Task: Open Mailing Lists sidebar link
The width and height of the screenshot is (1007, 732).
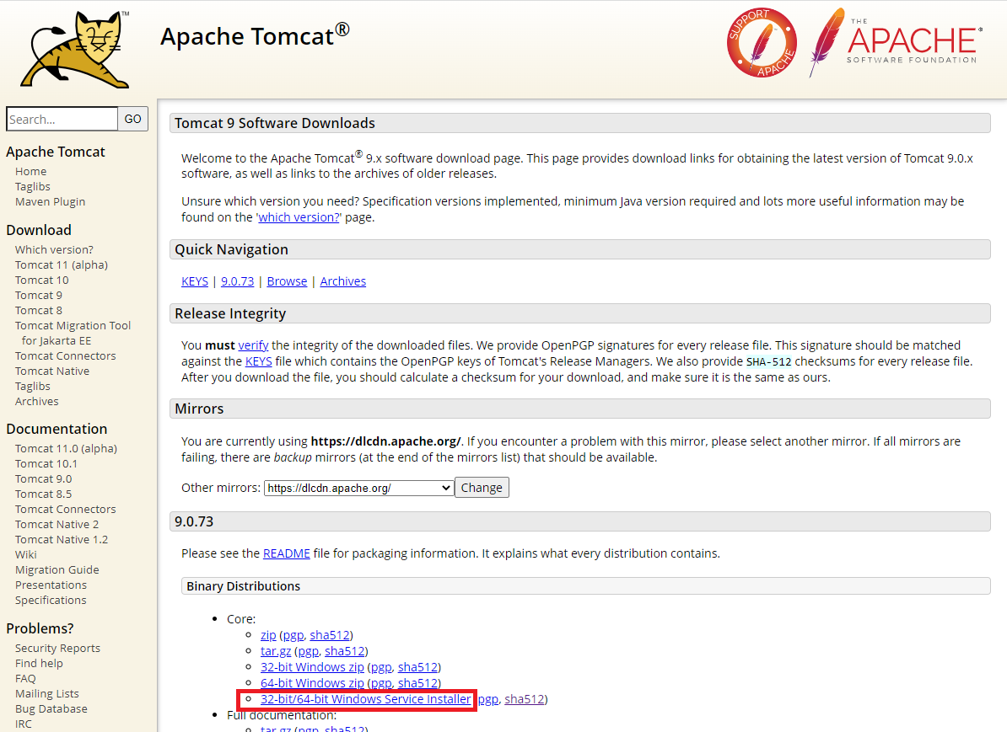Action: 47,693
